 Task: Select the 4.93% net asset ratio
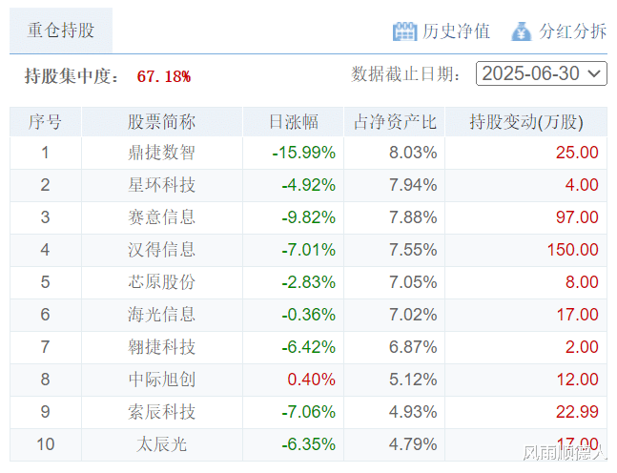click(413, 412)
